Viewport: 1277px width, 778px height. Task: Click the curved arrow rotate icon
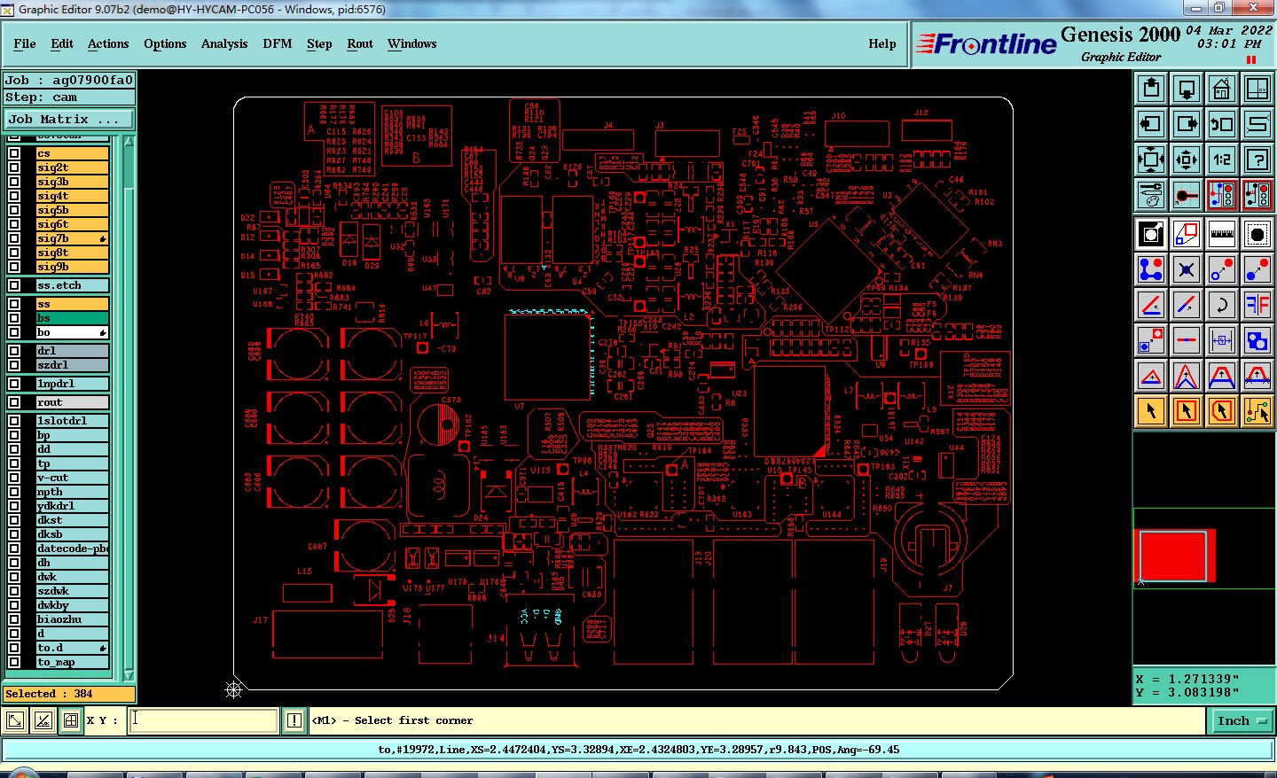coord(1222,305)
